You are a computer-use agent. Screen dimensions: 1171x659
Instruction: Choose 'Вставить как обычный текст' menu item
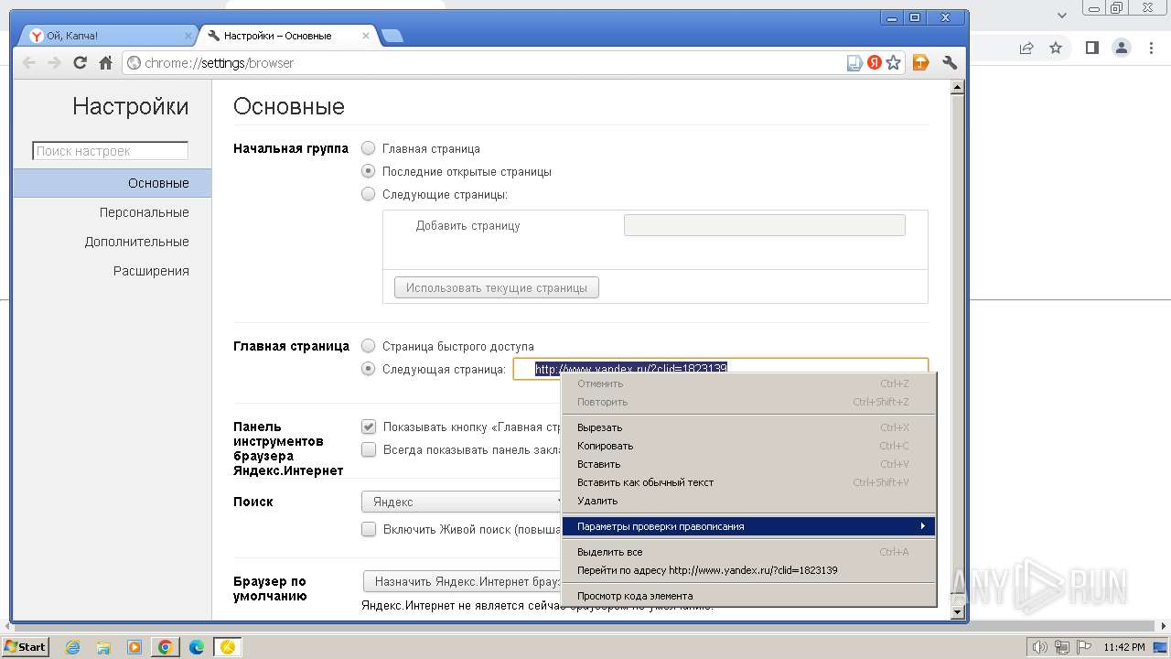point(748,482)
